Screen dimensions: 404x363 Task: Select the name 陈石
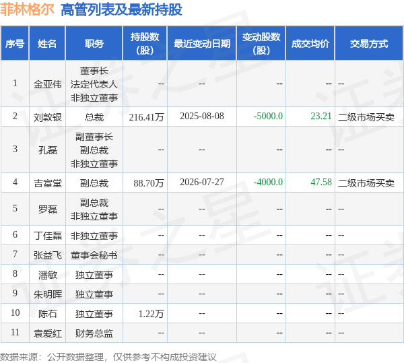[47, 314]
